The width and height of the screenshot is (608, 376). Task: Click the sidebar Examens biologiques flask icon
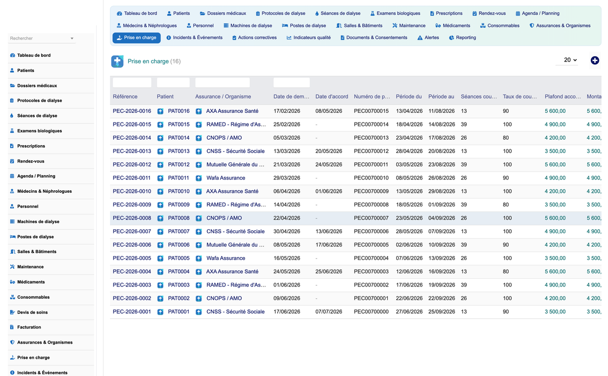point(12,131)
